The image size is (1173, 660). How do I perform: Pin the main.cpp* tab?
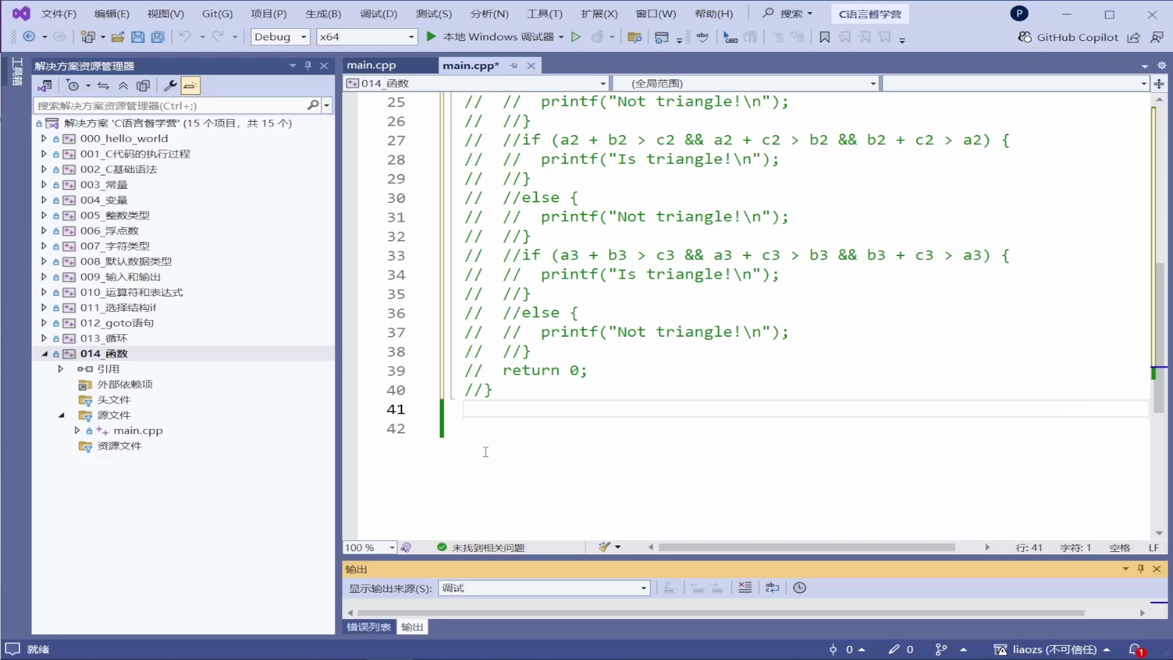[x=514, y=66]
